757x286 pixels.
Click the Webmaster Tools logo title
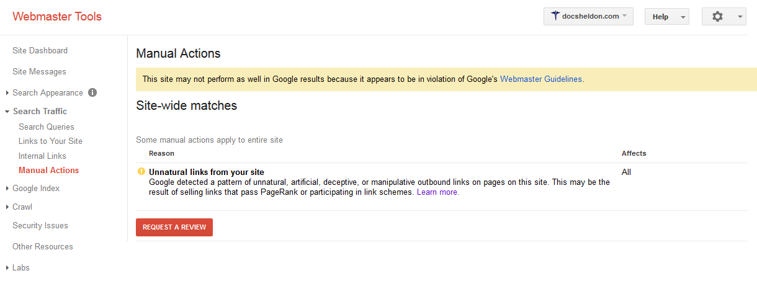click(57, 17)
